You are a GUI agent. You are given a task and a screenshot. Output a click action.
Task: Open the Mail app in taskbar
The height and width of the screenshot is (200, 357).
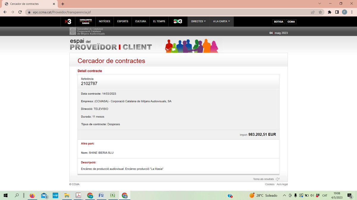45,196
